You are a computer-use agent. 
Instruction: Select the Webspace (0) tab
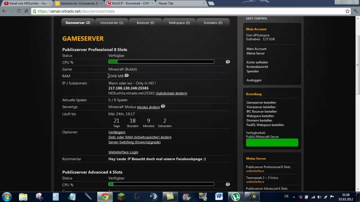[179, 23]
